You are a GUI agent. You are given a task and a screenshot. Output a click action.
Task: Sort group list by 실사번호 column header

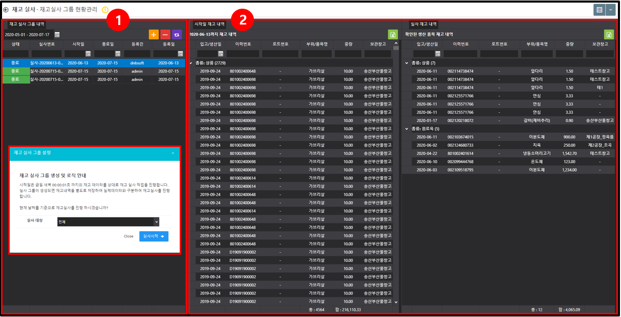point(47,44)
